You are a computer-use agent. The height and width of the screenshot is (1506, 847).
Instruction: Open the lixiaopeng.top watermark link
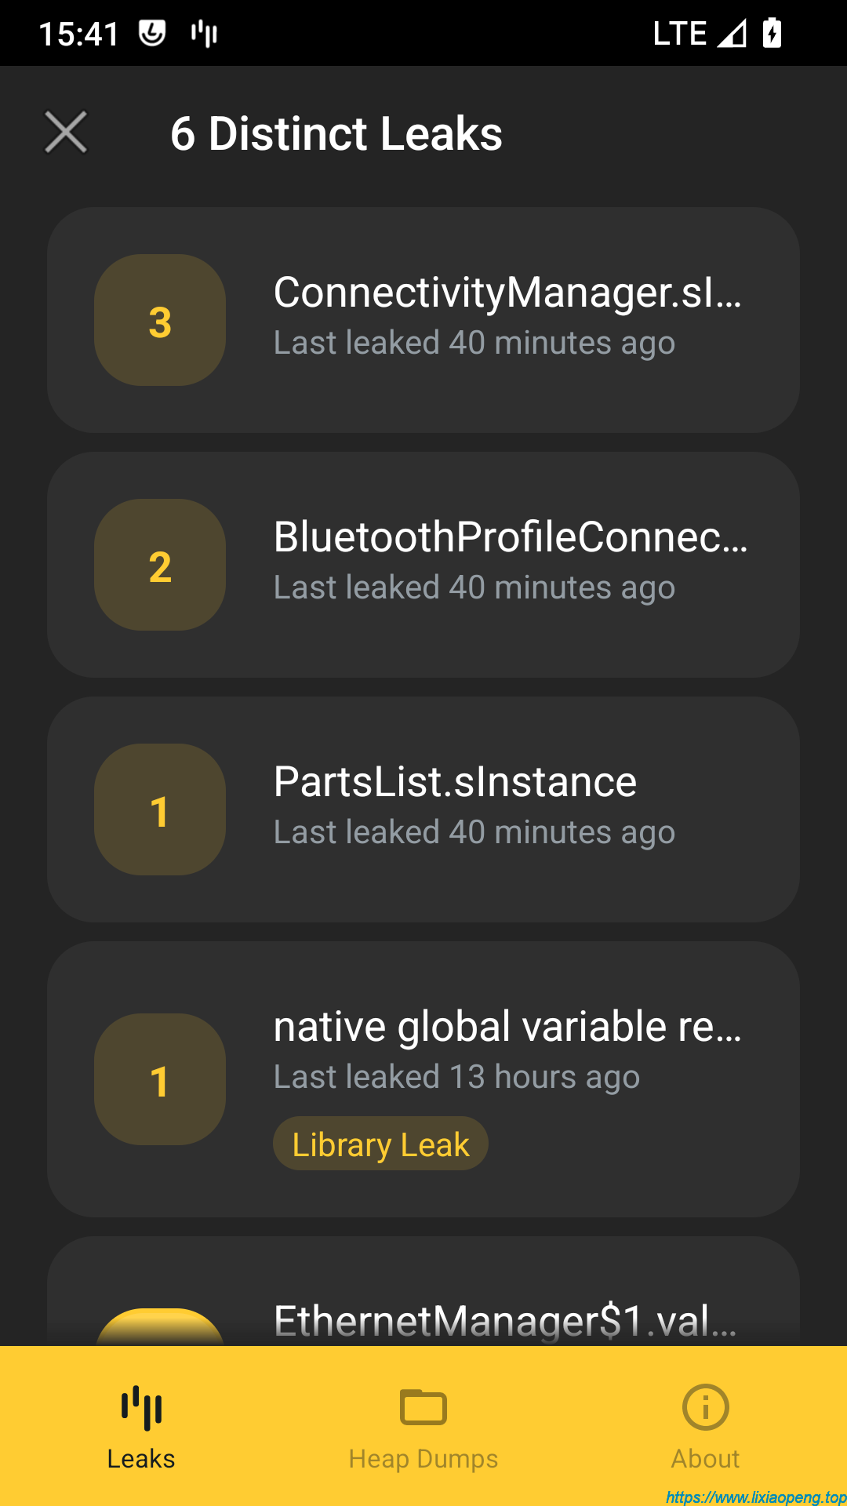755,1497
